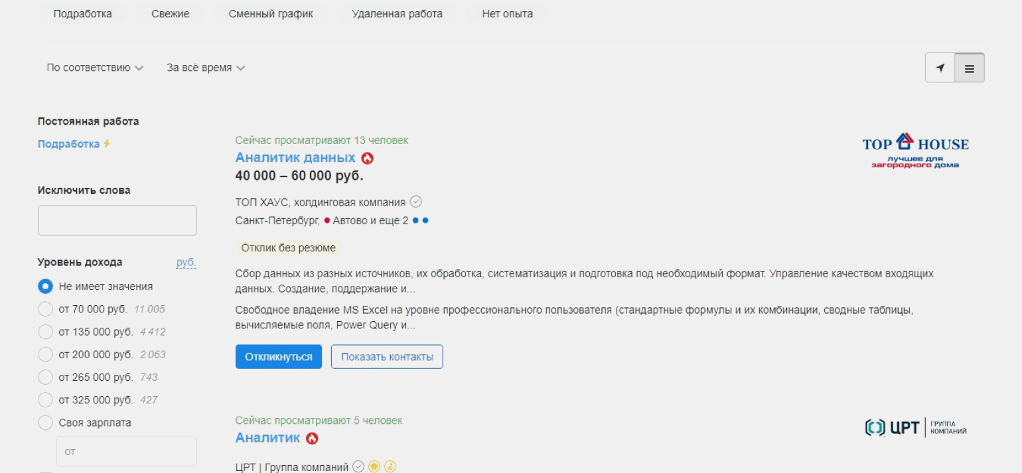This screenshot has height=473, width=1022.
Task: Change the currency via the "руб." link
Action: (x=186, y=263)
